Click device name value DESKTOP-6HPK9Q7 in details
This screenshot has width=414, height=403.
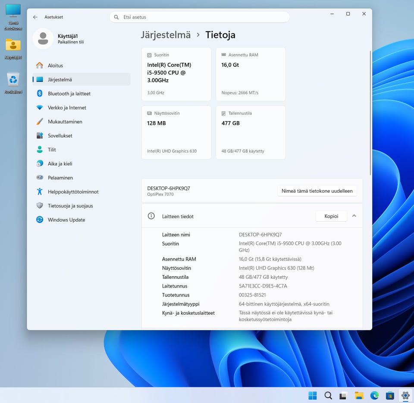(260, 234)
